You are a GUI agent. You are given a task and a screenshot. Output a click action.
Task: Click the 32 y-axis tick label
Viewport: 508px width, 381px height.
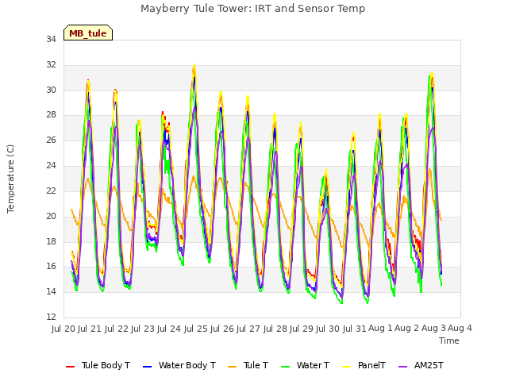click(x=51, y=65)
